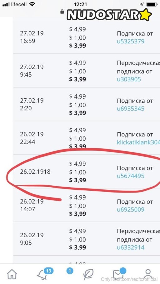Viewport: 160px width, 284px height.
Task: Select the 27.02.19 16:59 transaction row
Action: 87,37
